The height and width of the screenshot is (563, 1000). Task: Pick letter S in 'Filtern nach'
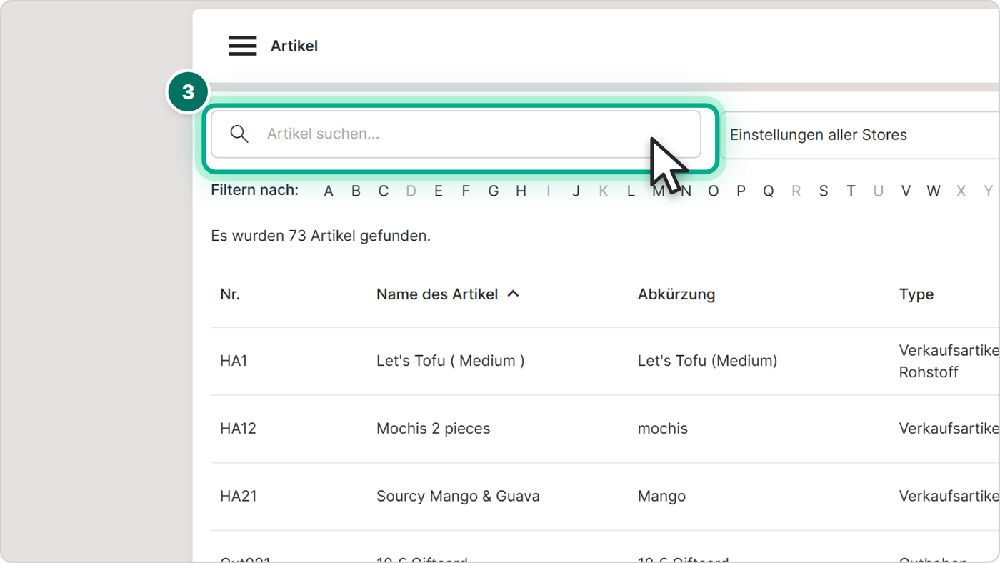[824, 191]
